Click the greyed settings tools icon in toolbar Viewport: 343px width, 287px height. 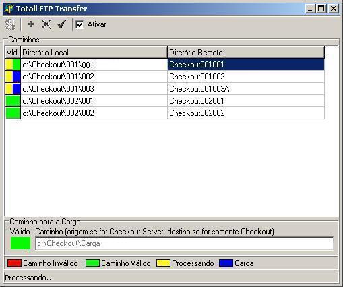coord(10,24)
